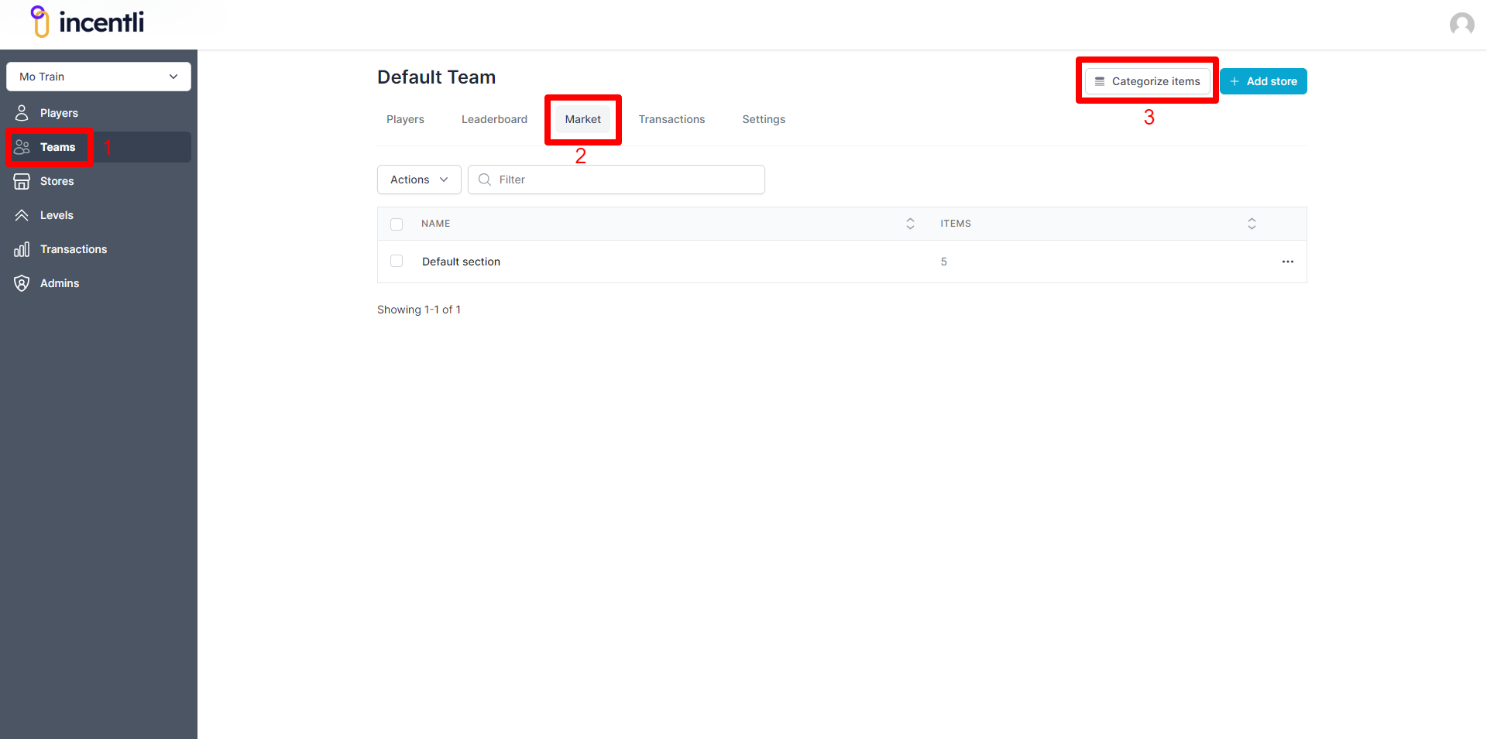1487x739 pixels.
Task: Click the Stores shop icon in sidebar
Action: 22,181
